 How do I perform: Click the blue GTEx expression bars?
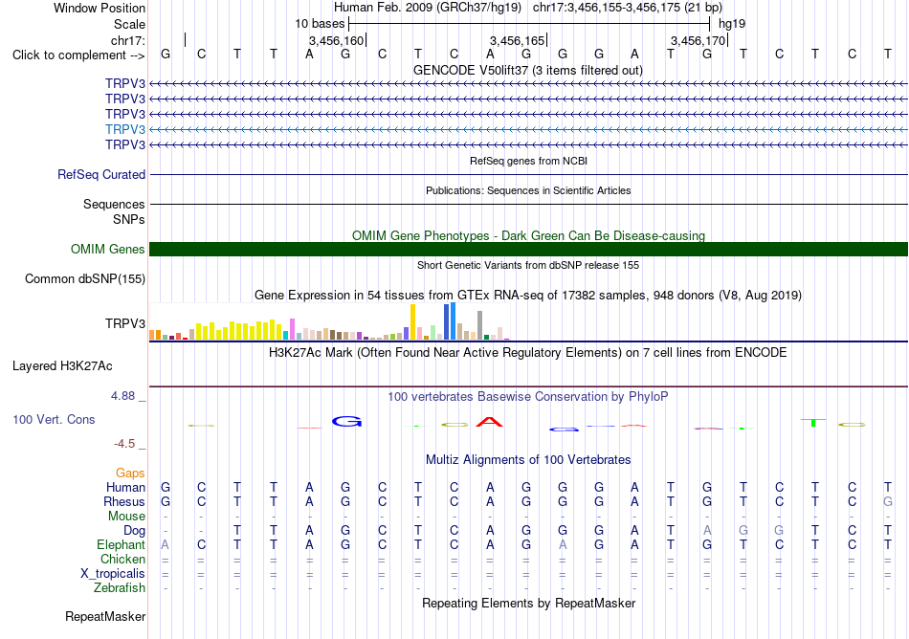(x=450, y=321)
